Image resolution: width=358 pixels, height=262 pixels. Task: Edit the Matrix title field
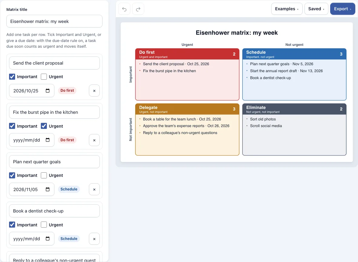point(54,21)
